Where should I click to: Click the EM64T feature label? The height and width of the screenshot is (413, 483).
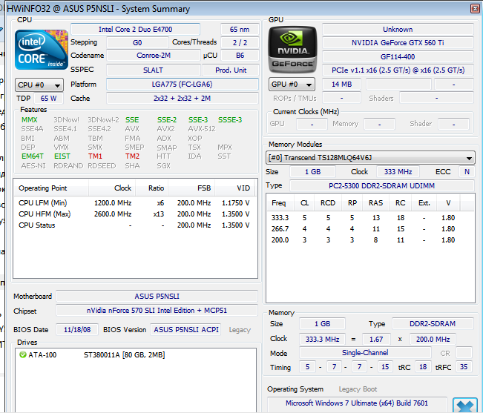32,156
